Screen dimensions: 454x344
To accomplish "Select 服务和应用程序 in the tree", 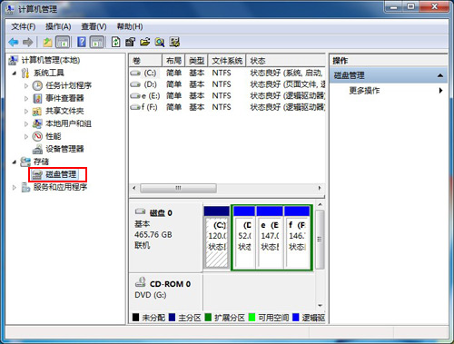I will click(60, 187).
